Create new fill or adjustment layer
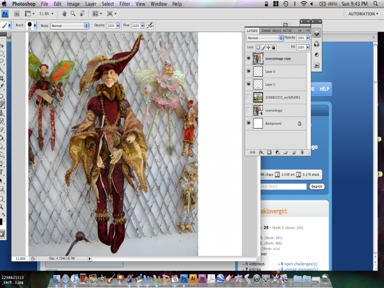 [278, 152]
